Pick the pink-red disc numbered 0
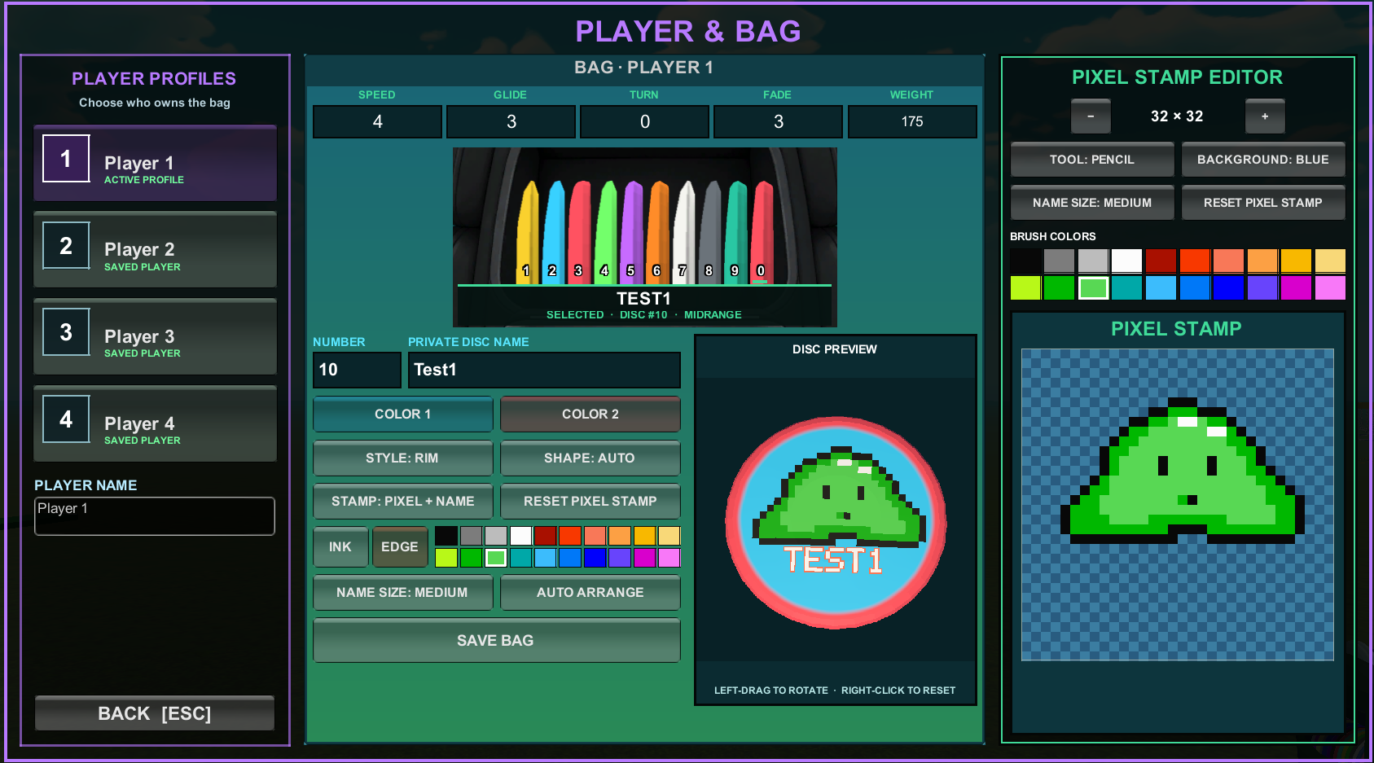Viewport: 1374px width, 763px height. pos(762,232)
